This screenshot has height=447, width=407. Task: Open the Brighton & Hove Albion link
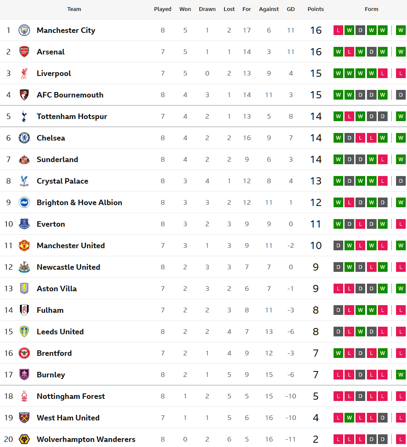click(79, 203)
